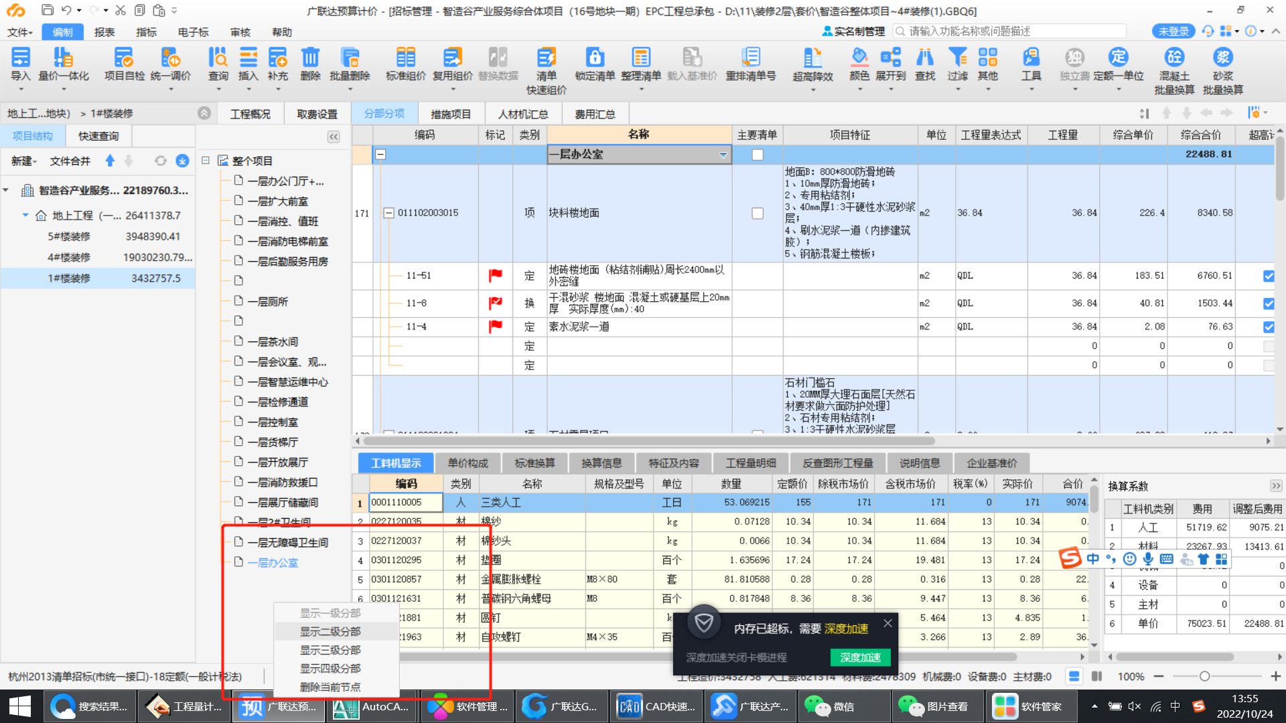Open the 新建 dropdown
The height and width of the screenshot is (723, 1286).
(24, 161)
